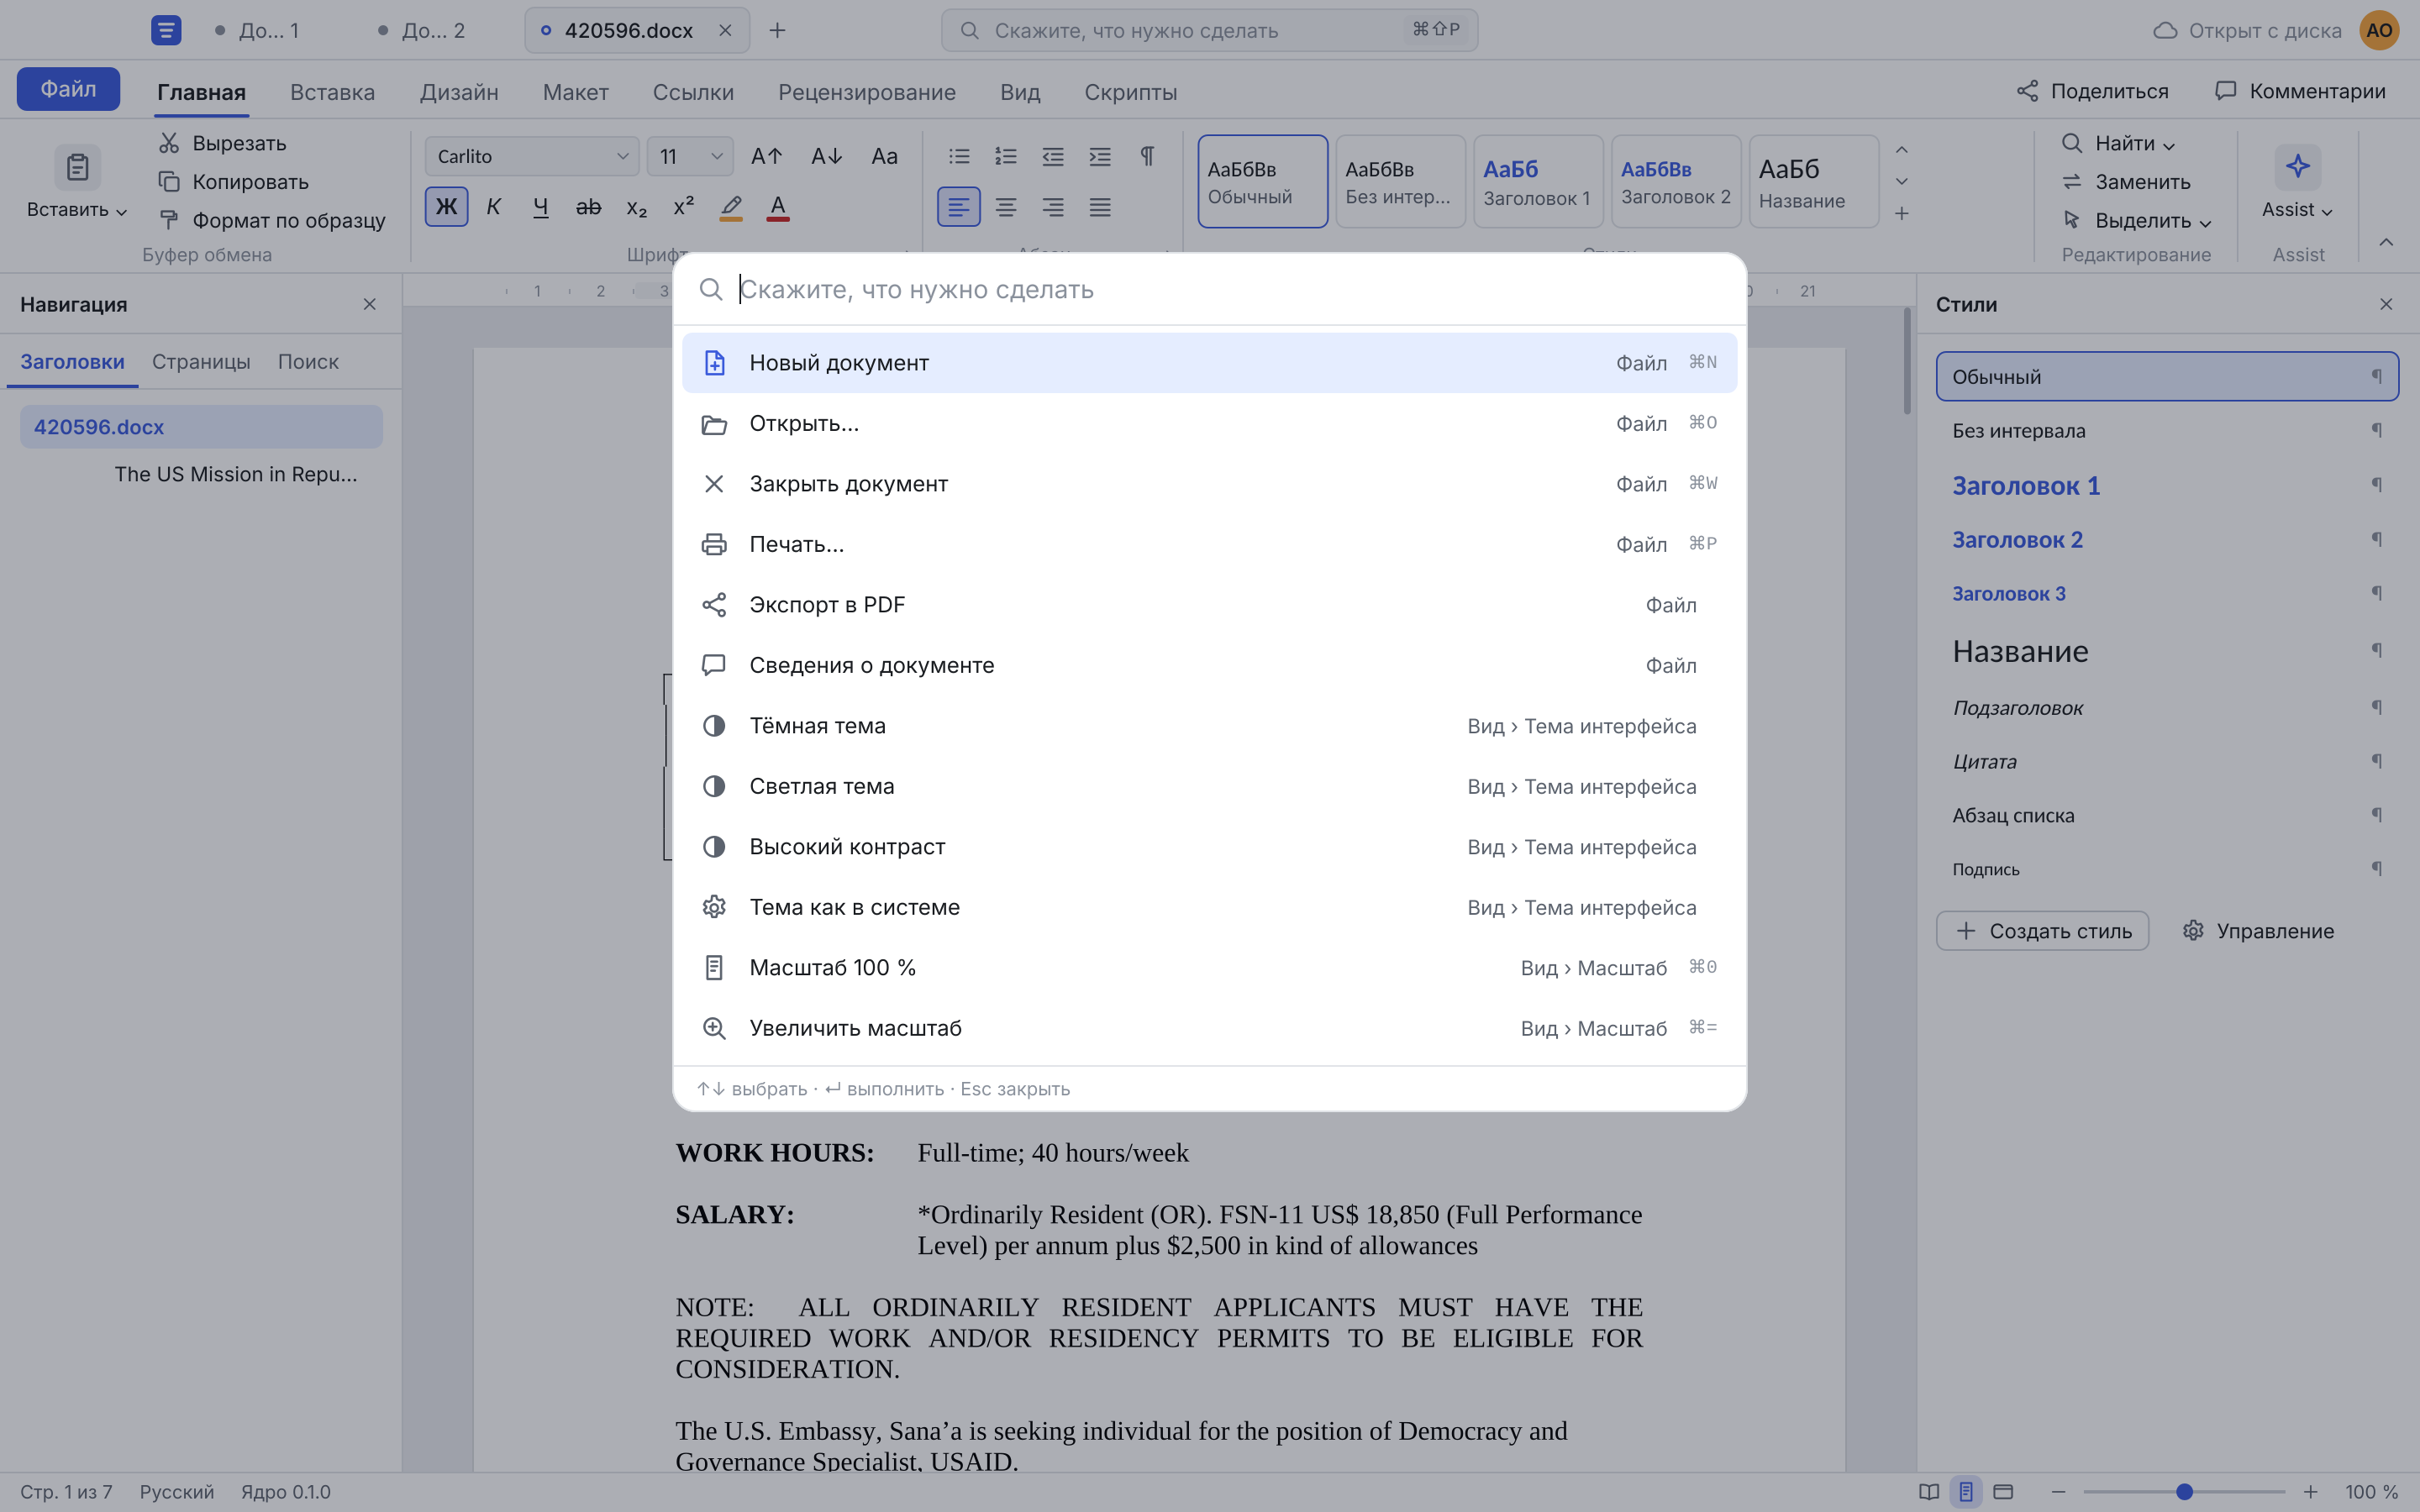Switch to read mode view icon
The image size is (2420, 1512).
tap(1929, 1491)
